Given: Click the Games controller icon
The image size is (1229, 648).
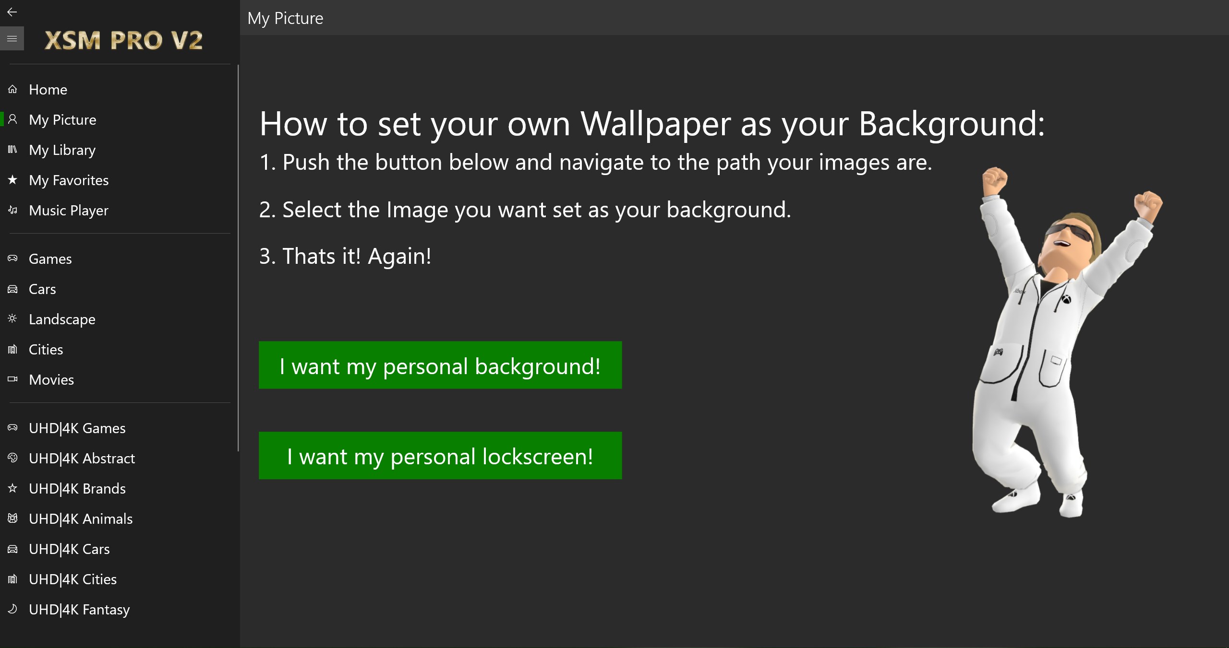Looking at the screenshot, I should click(12, 259).
